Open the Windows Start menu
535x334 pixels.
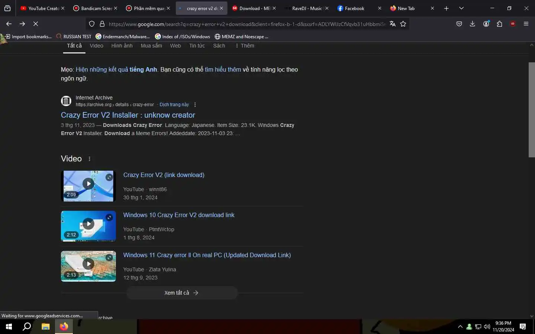pos(9,327)
